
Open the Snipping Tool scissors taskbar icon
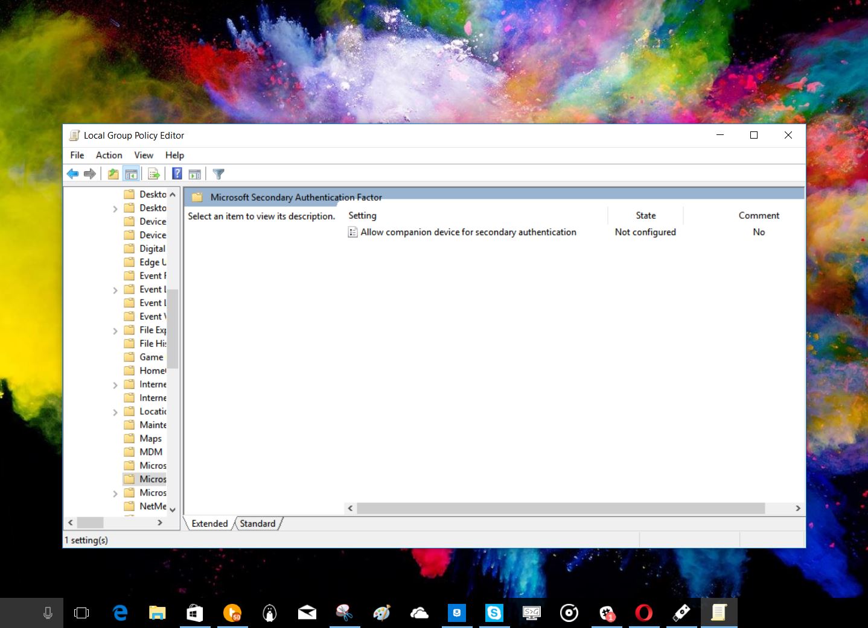click(344, 613)
